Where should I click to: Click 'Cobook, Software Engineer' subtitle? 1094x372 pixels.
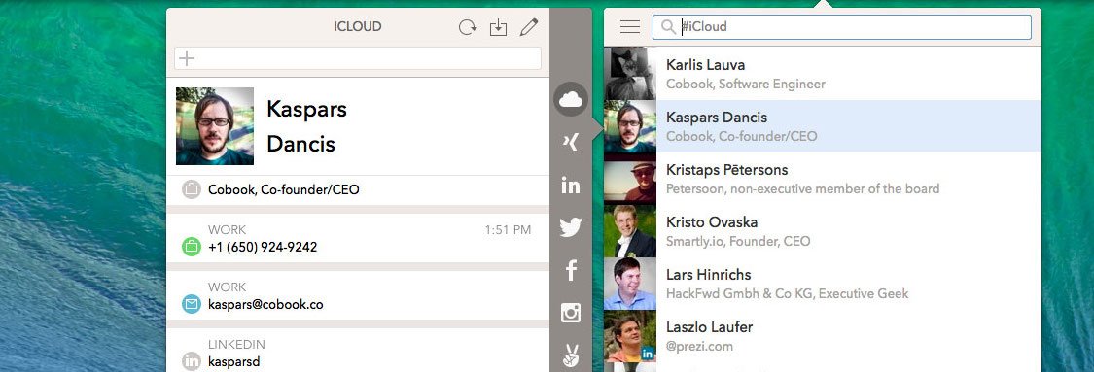pyautogui.click(x=746, y=84)
